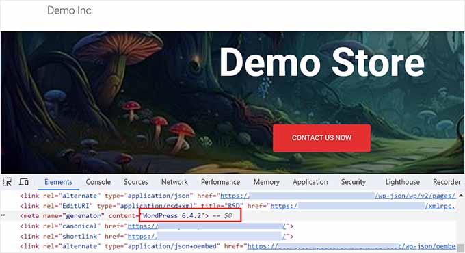The width and height of the screenshot is (465, 253).
Task: Select the type="application/json" attribute text
Action: (149, 196)
